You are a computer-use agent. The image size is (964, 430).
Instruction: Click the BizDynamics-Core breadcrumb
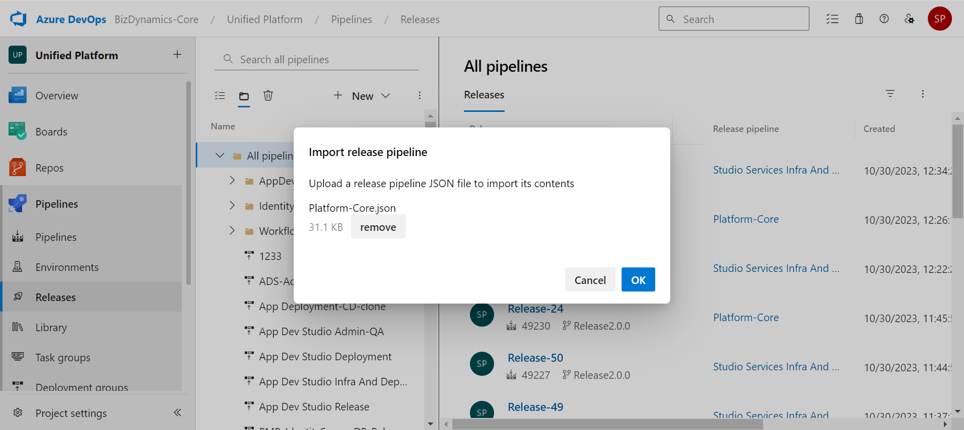[x=157, y=19]
